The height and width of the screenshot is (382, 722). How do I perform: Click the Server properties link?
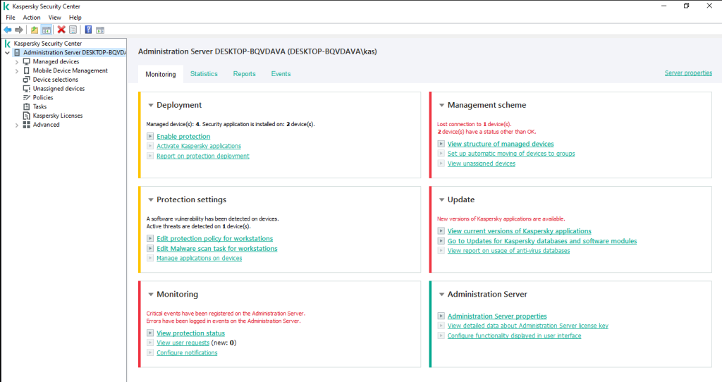tap(687, 73)
